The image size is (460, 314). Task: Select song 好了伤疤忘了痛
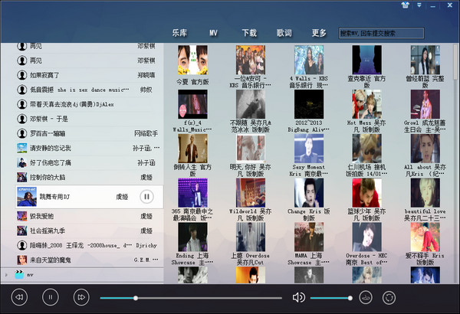click(89, 162)
